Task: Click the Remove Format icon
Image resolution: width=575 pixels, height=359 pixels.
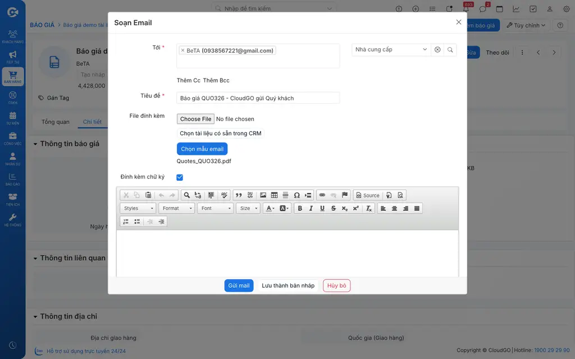Action: [369, 209]
